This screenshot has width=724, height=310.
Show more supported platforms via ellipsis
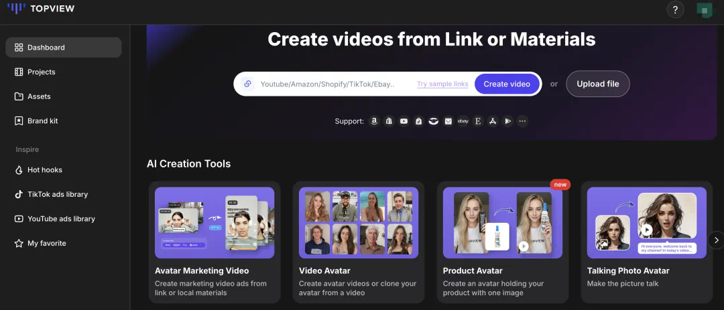[522, 121]
